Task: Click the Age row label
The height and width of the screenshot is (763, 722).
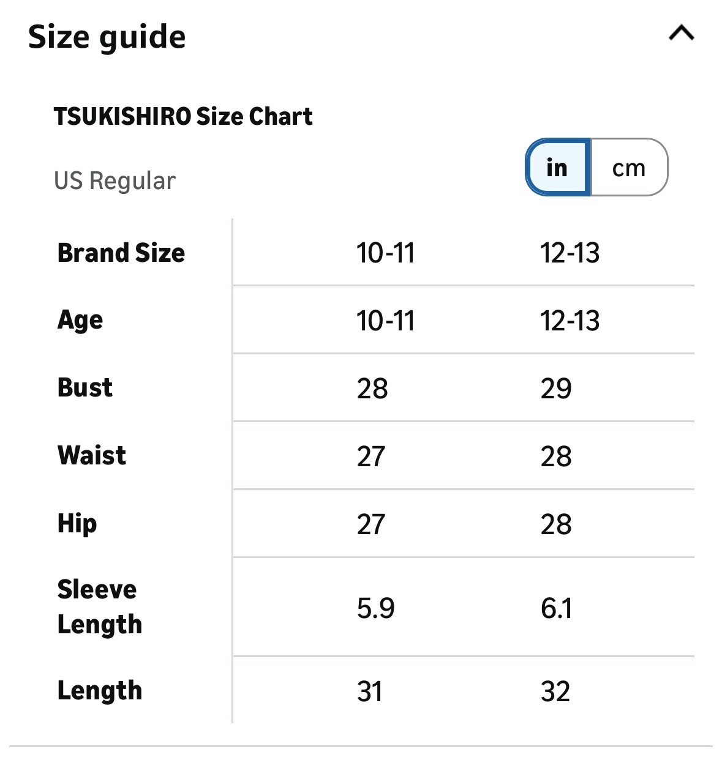Action: pyautogui.click(x=80, y=320)
